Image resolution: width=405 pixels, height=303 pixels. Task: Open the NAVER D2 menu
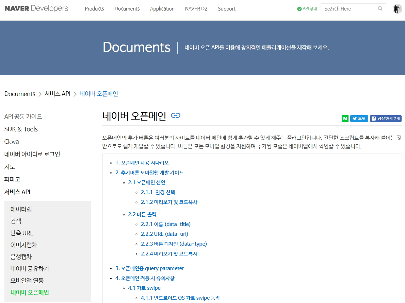[196, 9]
